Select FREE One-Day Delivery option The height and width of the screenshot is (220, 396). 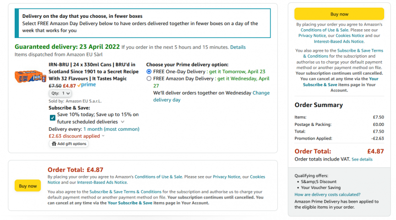[x=149, y=72]
